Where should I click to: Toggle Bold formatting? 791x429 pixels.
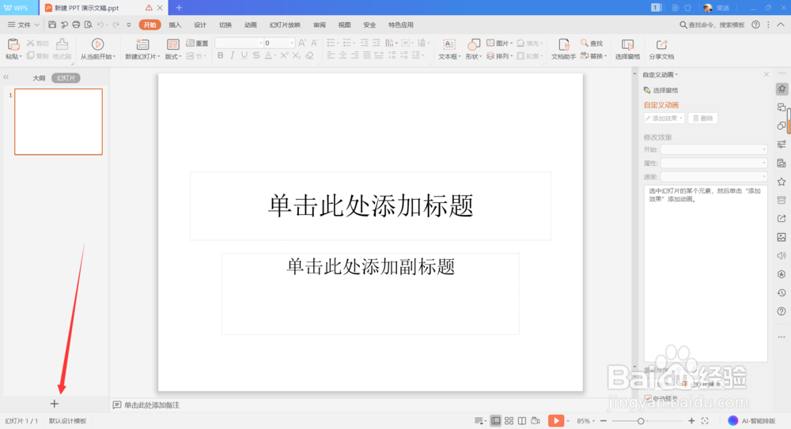coord(221,55)
